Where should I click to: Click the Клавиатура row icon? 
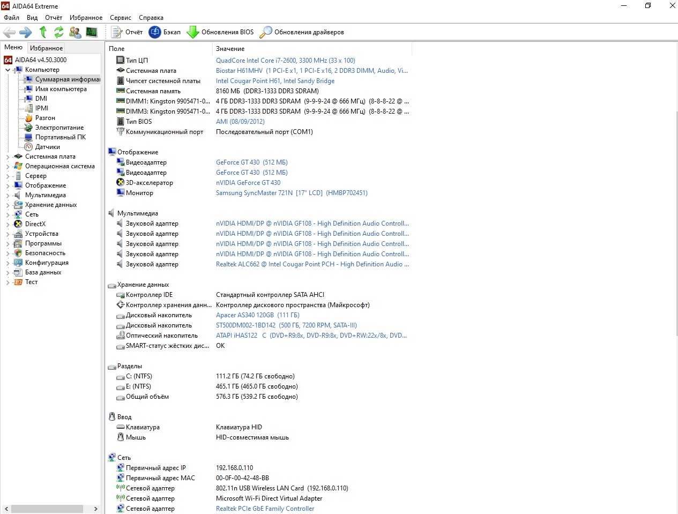pyautogui.click(x=120, y=427)
